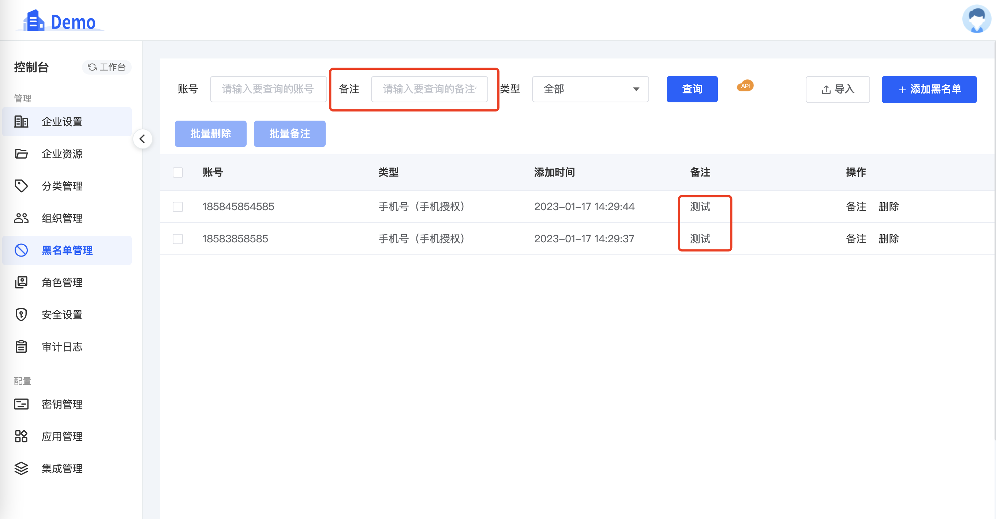Click the 集成管理 layers icon

[21, 468]
